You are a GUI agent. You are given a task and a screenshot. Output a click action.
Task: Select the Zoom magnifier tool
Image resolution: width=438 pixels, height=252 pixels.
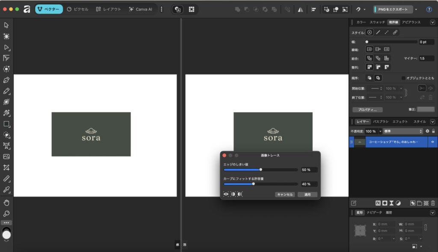click(6, 213)
